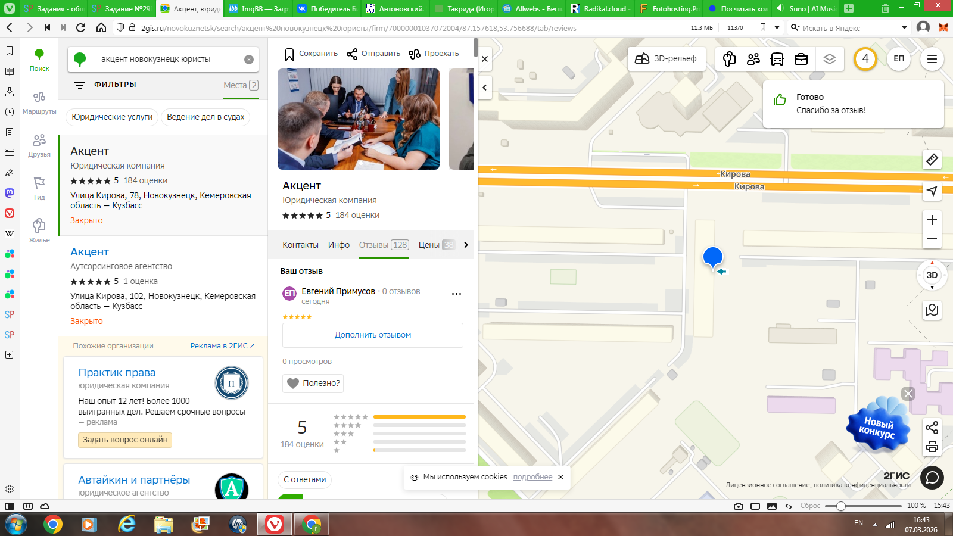953x536 pixels.
Task: Select the Ведение дел в судах chip
Action: 205,117
